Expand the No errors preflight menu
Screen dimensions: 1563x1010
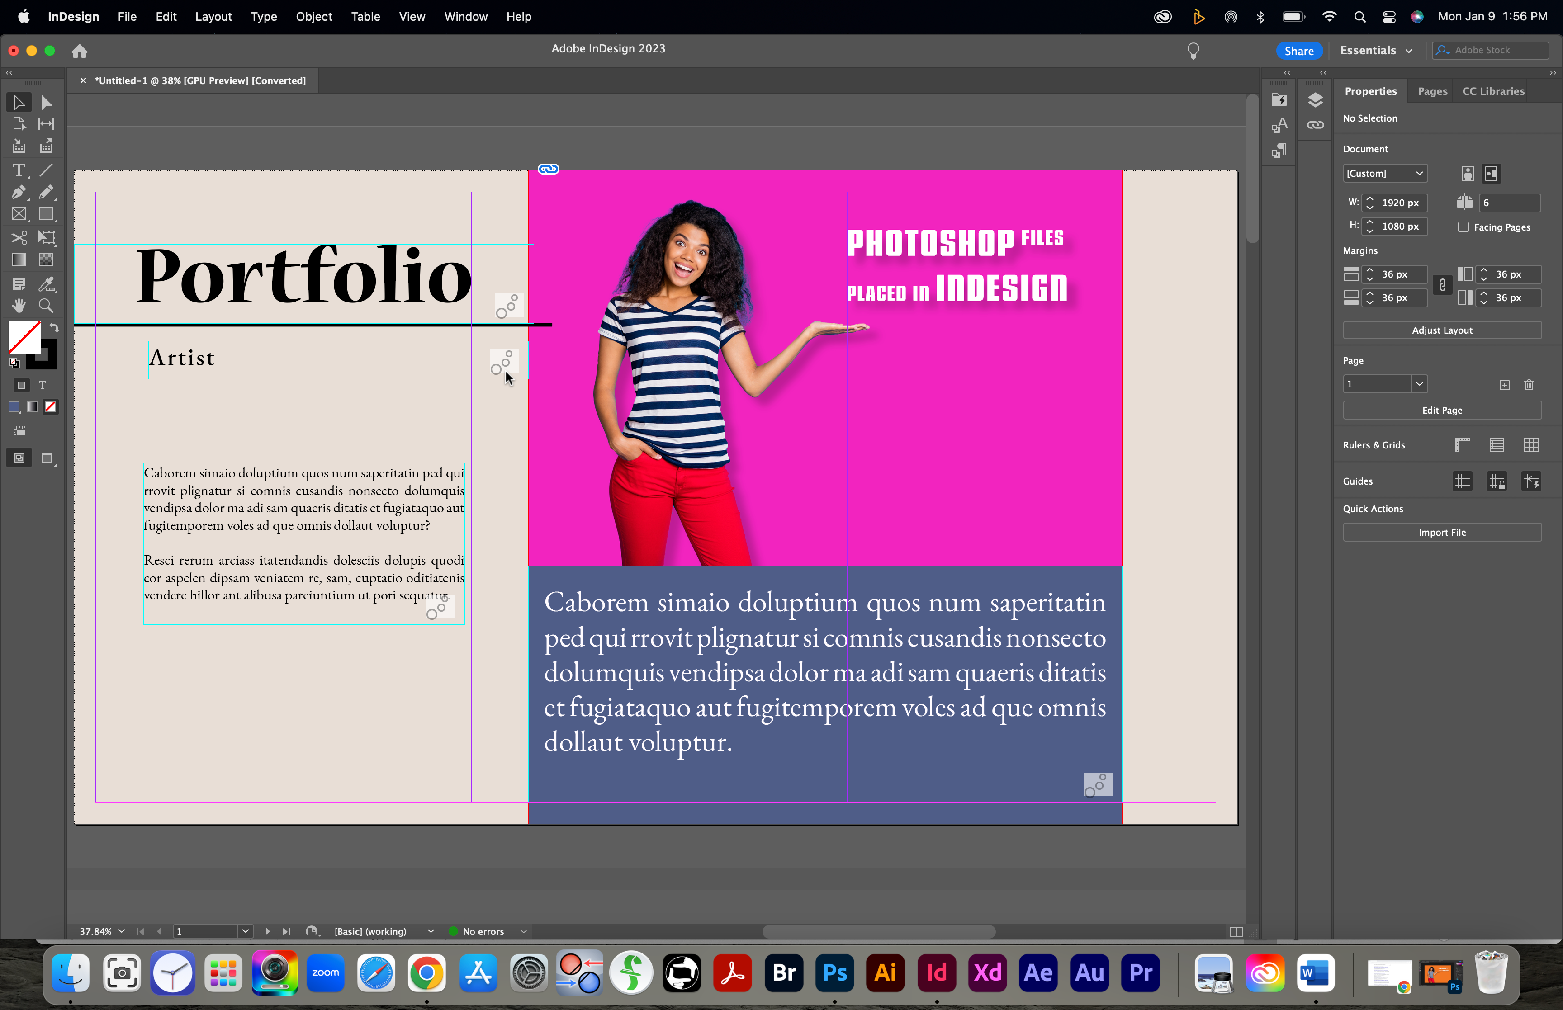pyautogui.click(x=523, y=931)
